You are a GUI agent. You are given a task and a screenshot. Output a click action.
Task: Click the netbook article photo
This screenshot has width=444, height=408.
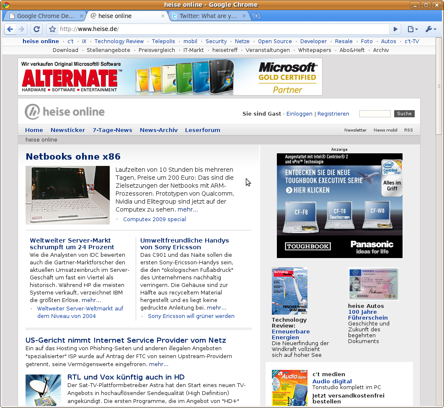pyautogui.click(x=67, y=195)
